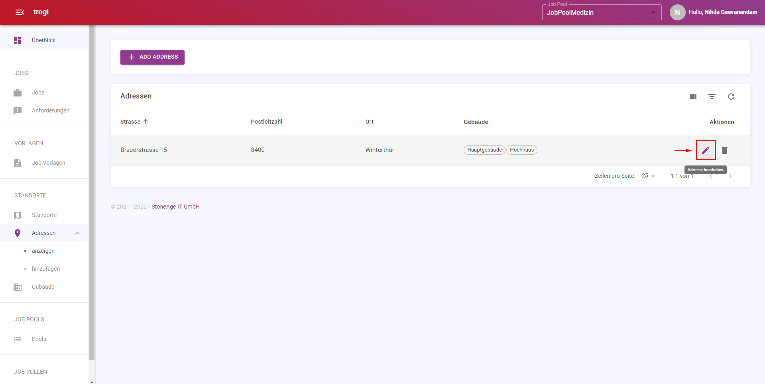Change rows per page dropdown showing 25
Screen dimensions: 765x384
click(648, 176)
